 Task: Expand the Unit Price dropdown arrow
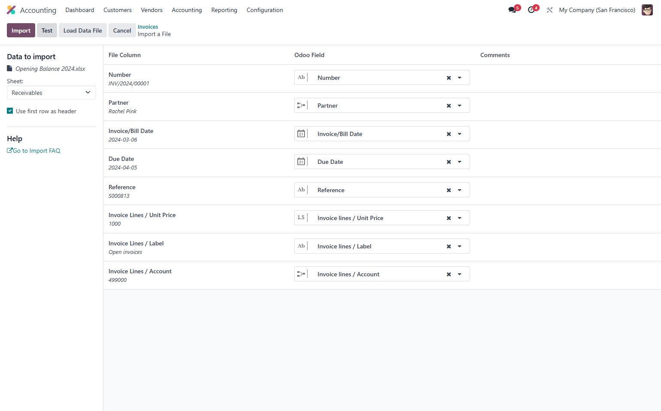point(459,218)
